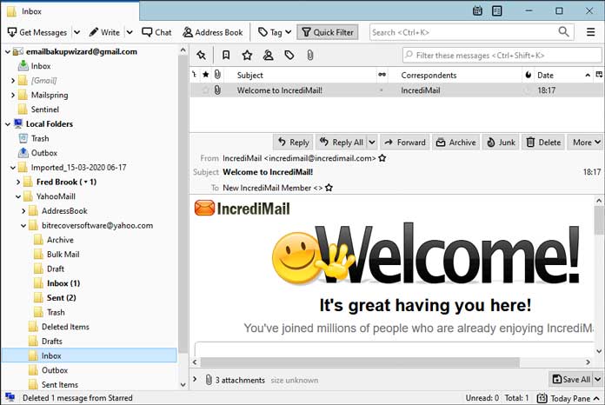Viewport: 605px width, 405px height.
Task: Collapse the YahooMaill folder
Action: (18, 196)
